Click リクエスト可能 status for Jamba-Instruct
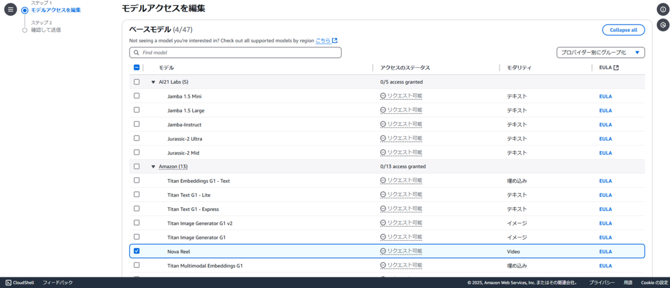This screenshot has height=288, width=670. pyautogui.click(x=405, y=124)
